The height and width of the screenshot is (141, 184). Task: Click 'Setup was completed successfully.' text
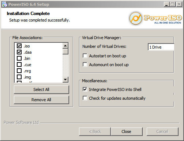[x=40, y=20]
